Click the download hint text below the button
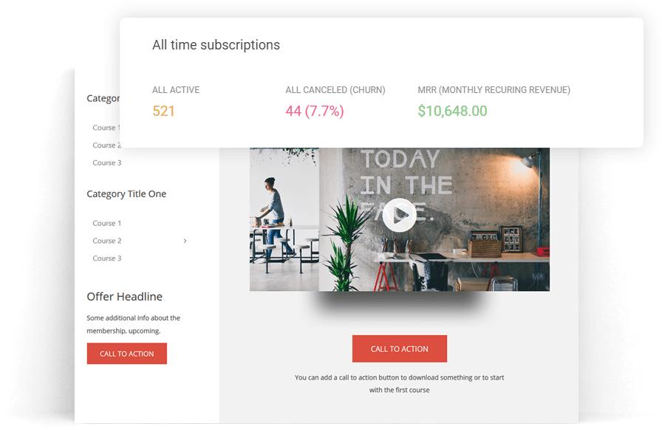662x429 pixels. pyautogui.click(x=400, y=382)
